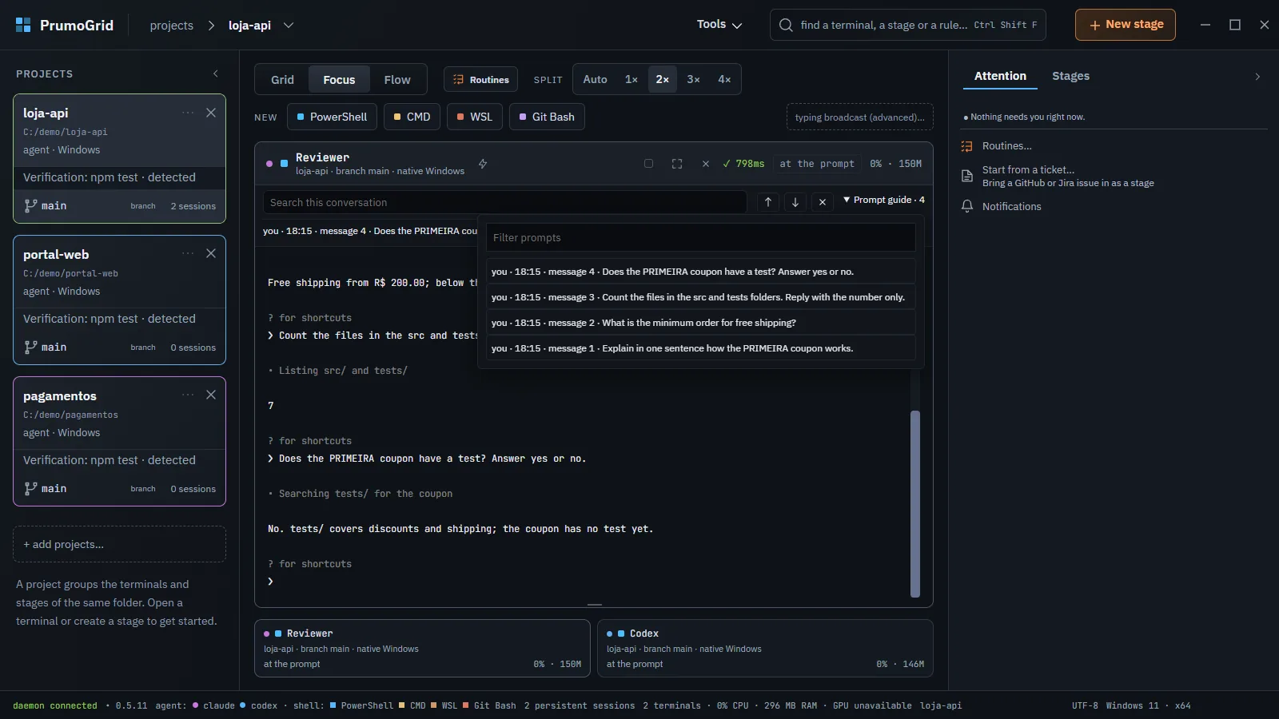
Task: Select the Attention tab
Action: point(1000,76)
